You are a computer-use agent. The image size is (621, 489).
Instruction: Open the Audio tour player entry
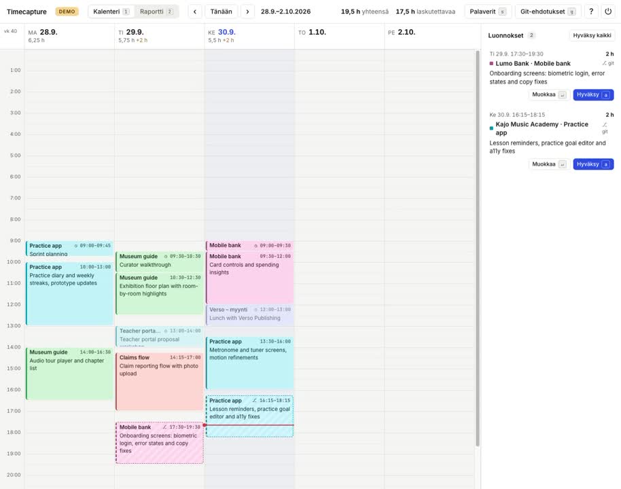tap(69, 374)
